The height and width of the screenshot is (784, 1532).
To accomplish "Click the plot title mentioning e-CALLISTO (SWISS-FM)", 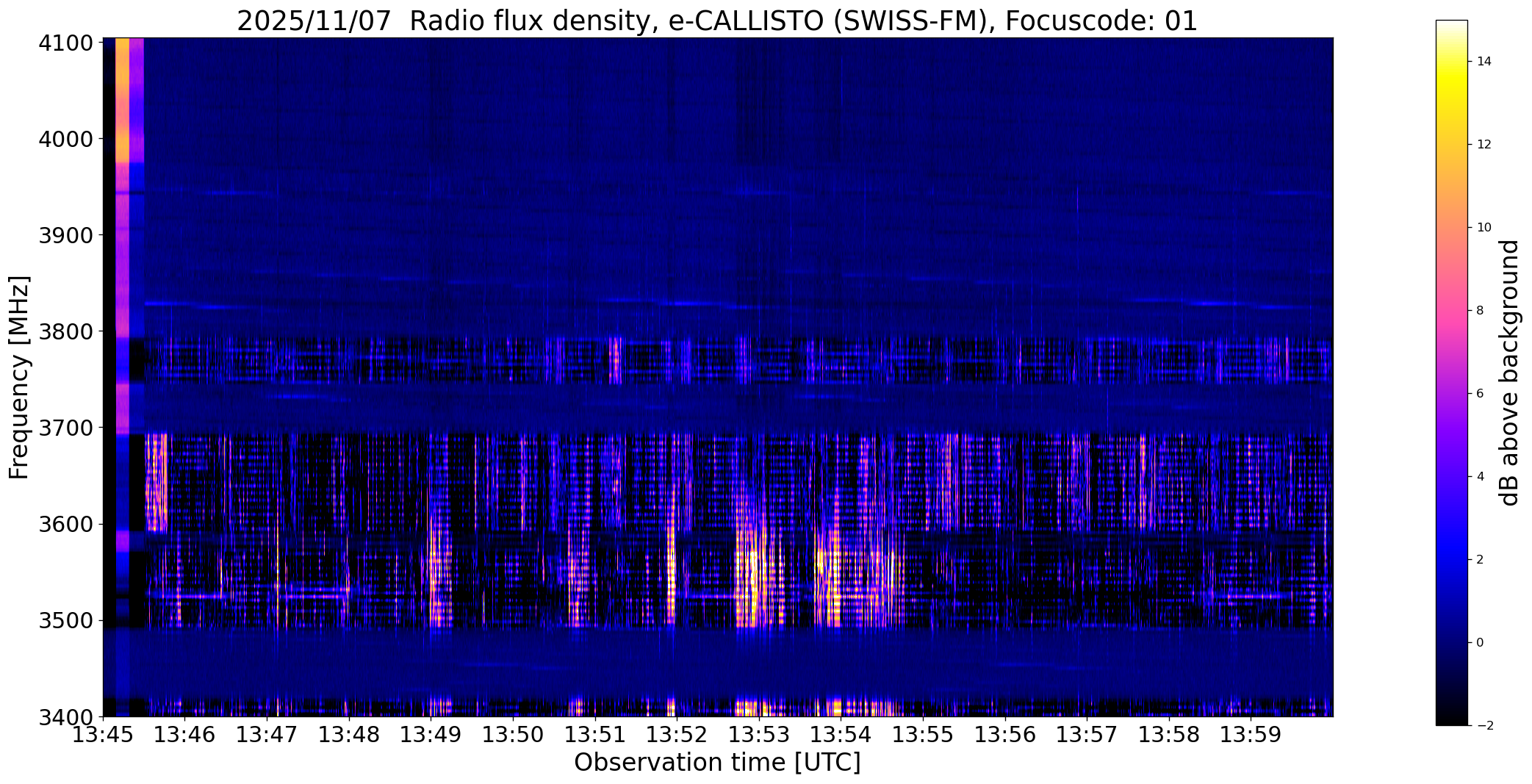I will click(x=717, y=21).
